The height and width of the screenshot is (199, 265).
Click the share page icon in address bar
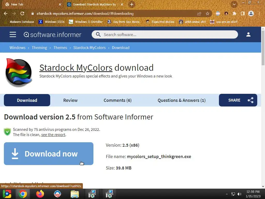(199, 13)
